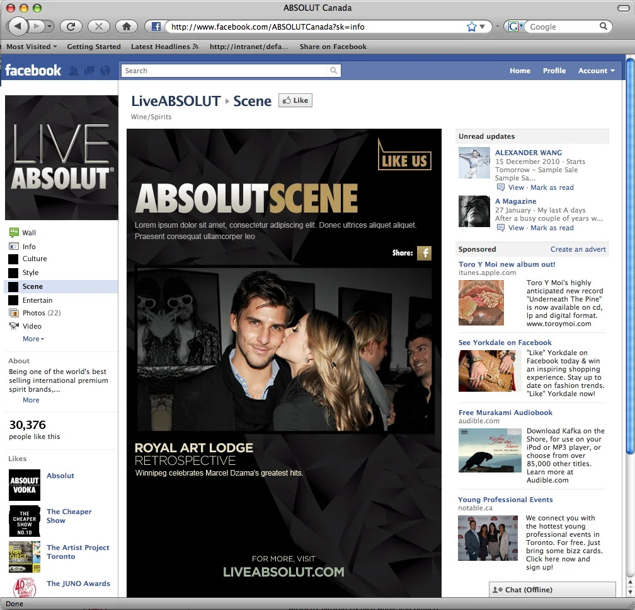Screen dimensions: 635x610
Task: Open the Info tab in sidebar
Action: [x=29, y=247]
